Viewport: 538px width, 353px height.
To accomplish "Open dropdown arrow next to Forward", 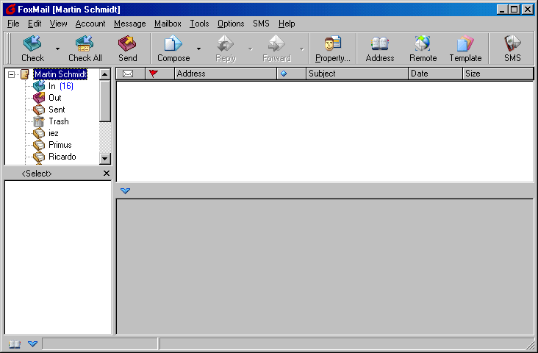I will [302, 49].
